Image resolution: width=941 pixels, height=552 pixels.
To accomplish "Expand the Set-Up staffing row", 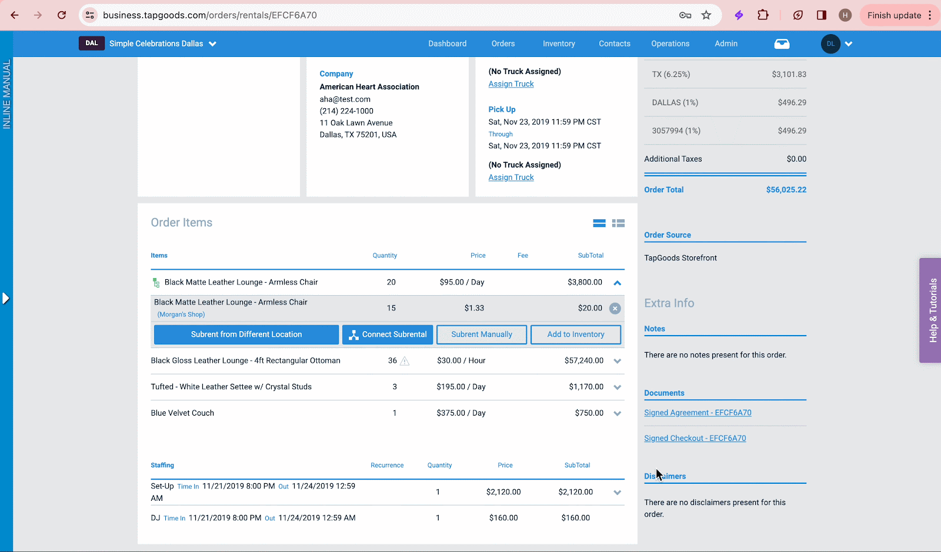I will [617, 493].
